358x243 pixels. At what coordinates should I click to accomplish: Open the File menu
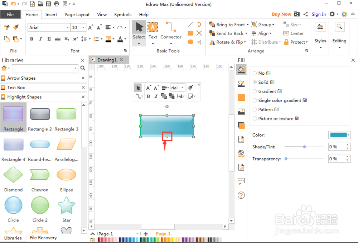[10, 14]
